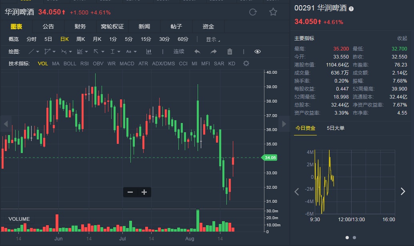
Task: Select first pagination dot under fund chart
Action: coord(347,238)
